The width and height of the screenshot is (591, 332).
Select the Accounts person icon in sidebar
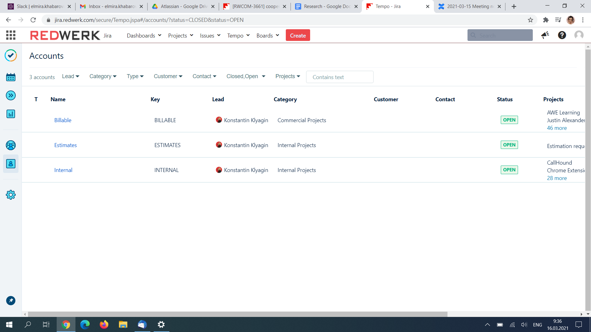11,164
